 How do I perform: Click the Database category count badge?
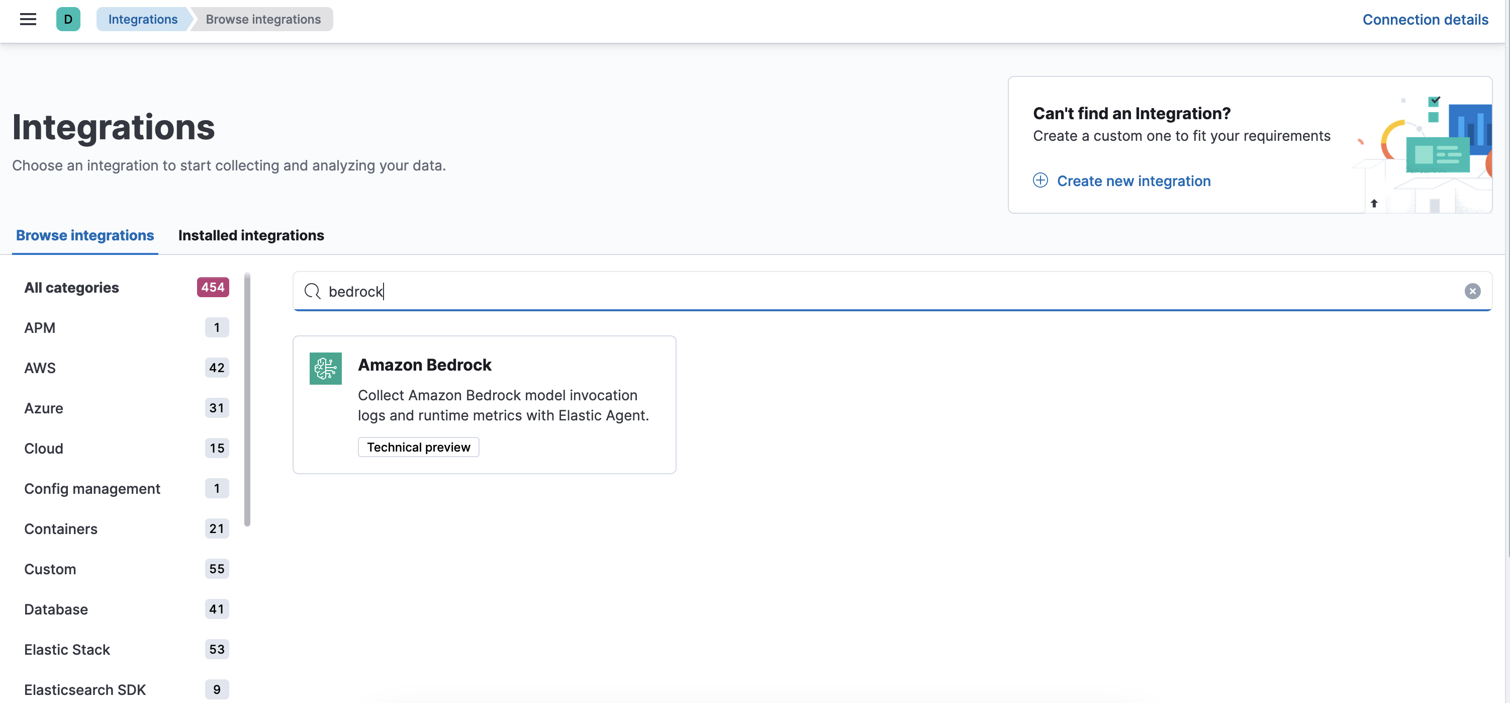coord(216,609)
